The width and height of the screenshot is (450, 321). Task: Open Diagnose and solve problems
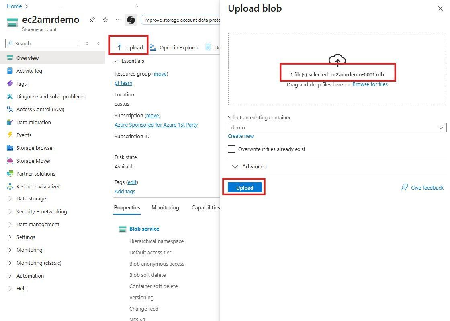coord(50,96)
